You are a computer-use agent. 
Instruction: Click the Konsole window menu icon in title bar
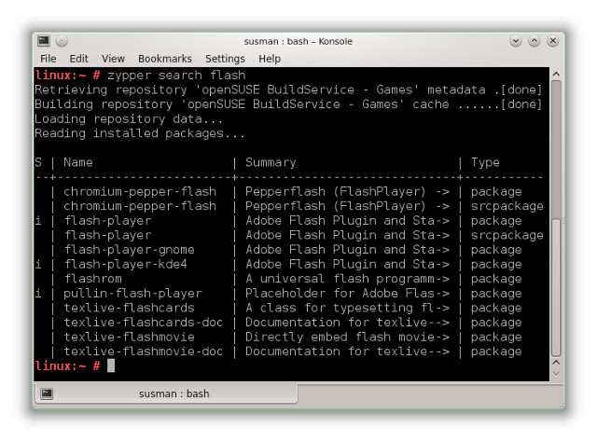[44, 40]
